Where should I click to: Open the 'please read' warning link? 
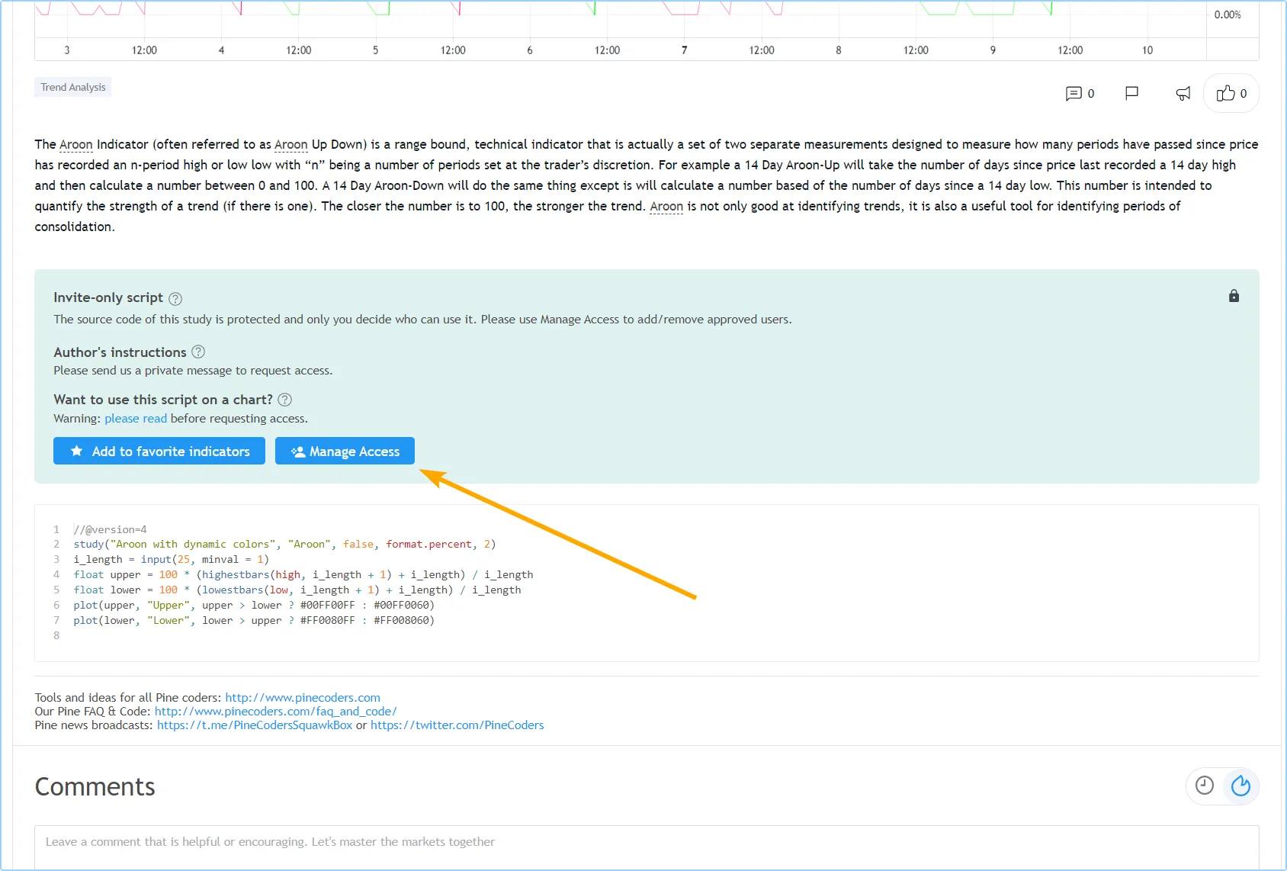coord(136,419)
